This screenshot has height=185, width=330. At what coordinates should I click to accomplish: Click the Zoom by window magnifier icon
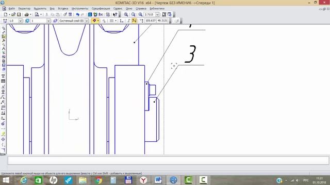133,14
